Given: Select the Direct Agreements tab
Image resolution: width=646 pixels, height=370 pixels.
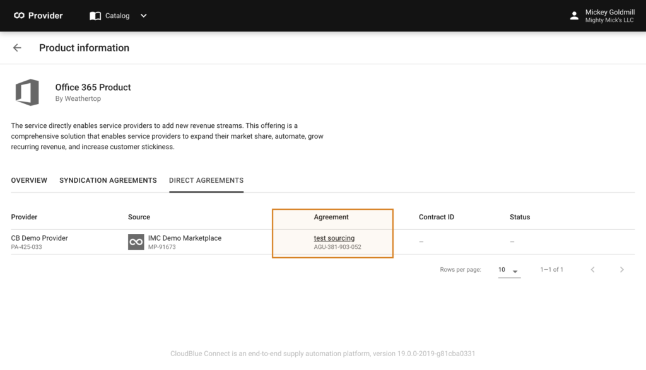Looking at the screenshot, I should (206, 180).
